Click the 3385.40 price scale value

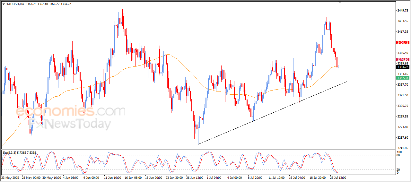pyautogui.click(x=403, y=53)
